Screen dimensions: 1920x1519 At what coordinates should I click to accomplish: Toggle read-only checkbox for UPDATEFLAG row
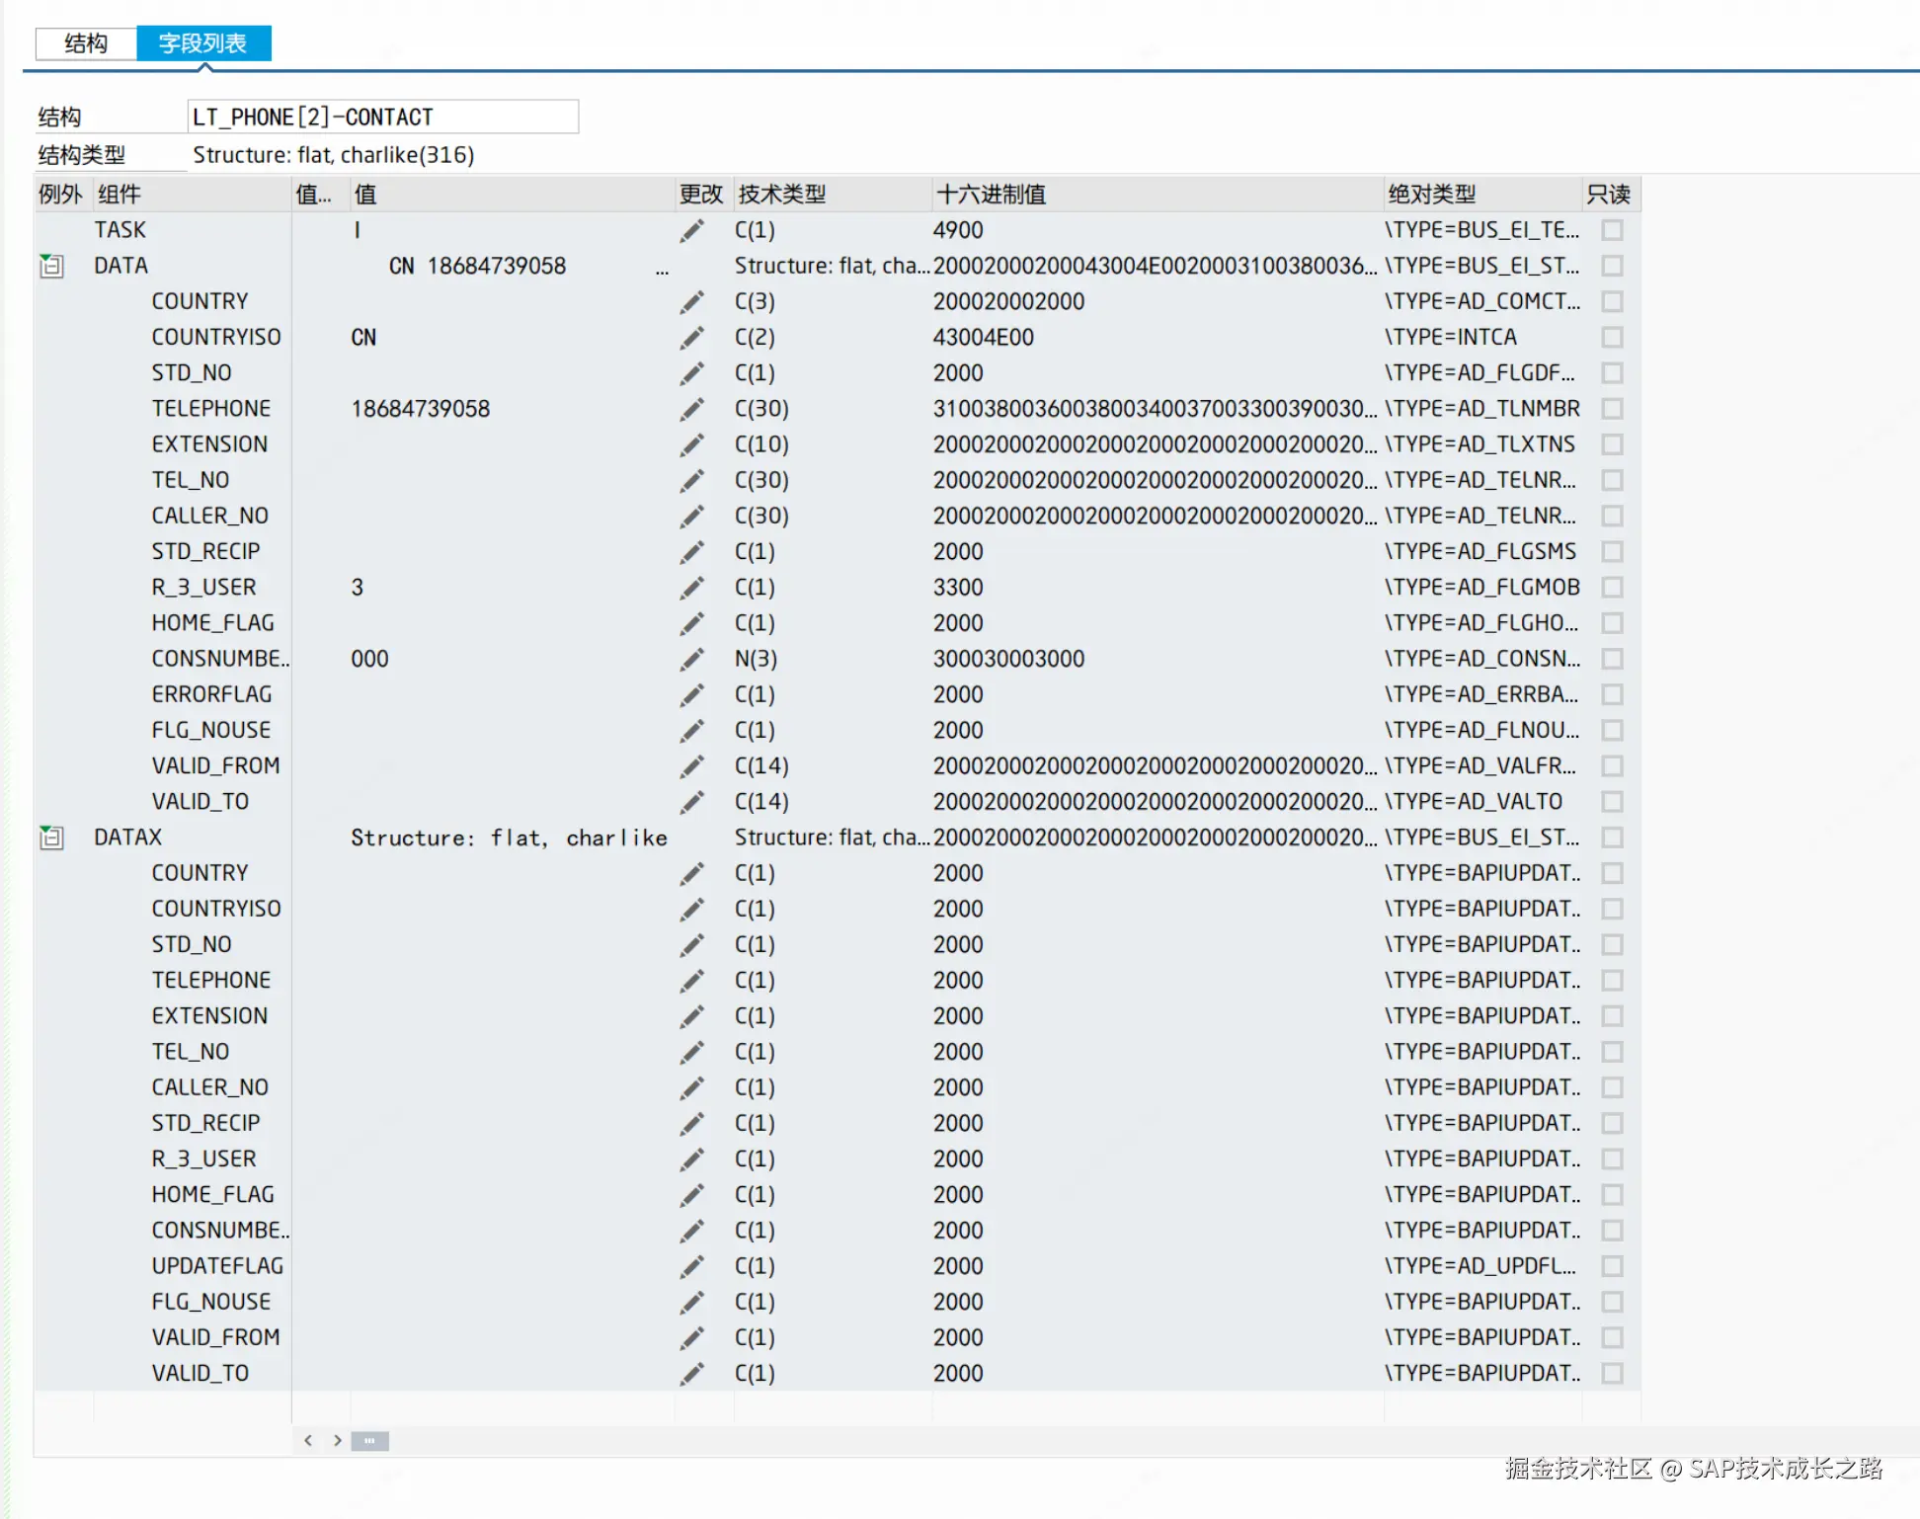(1612, 1266)
